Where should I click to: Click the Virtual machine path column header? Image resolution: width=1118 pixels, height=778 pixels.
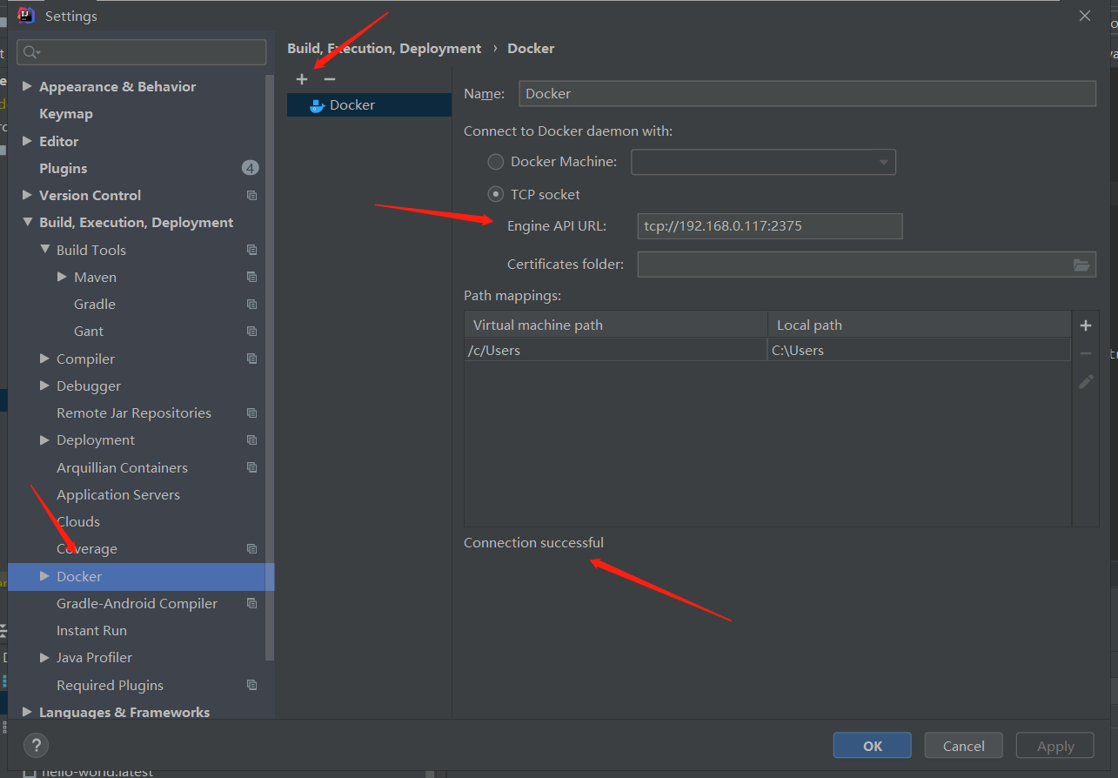point(616,325)
